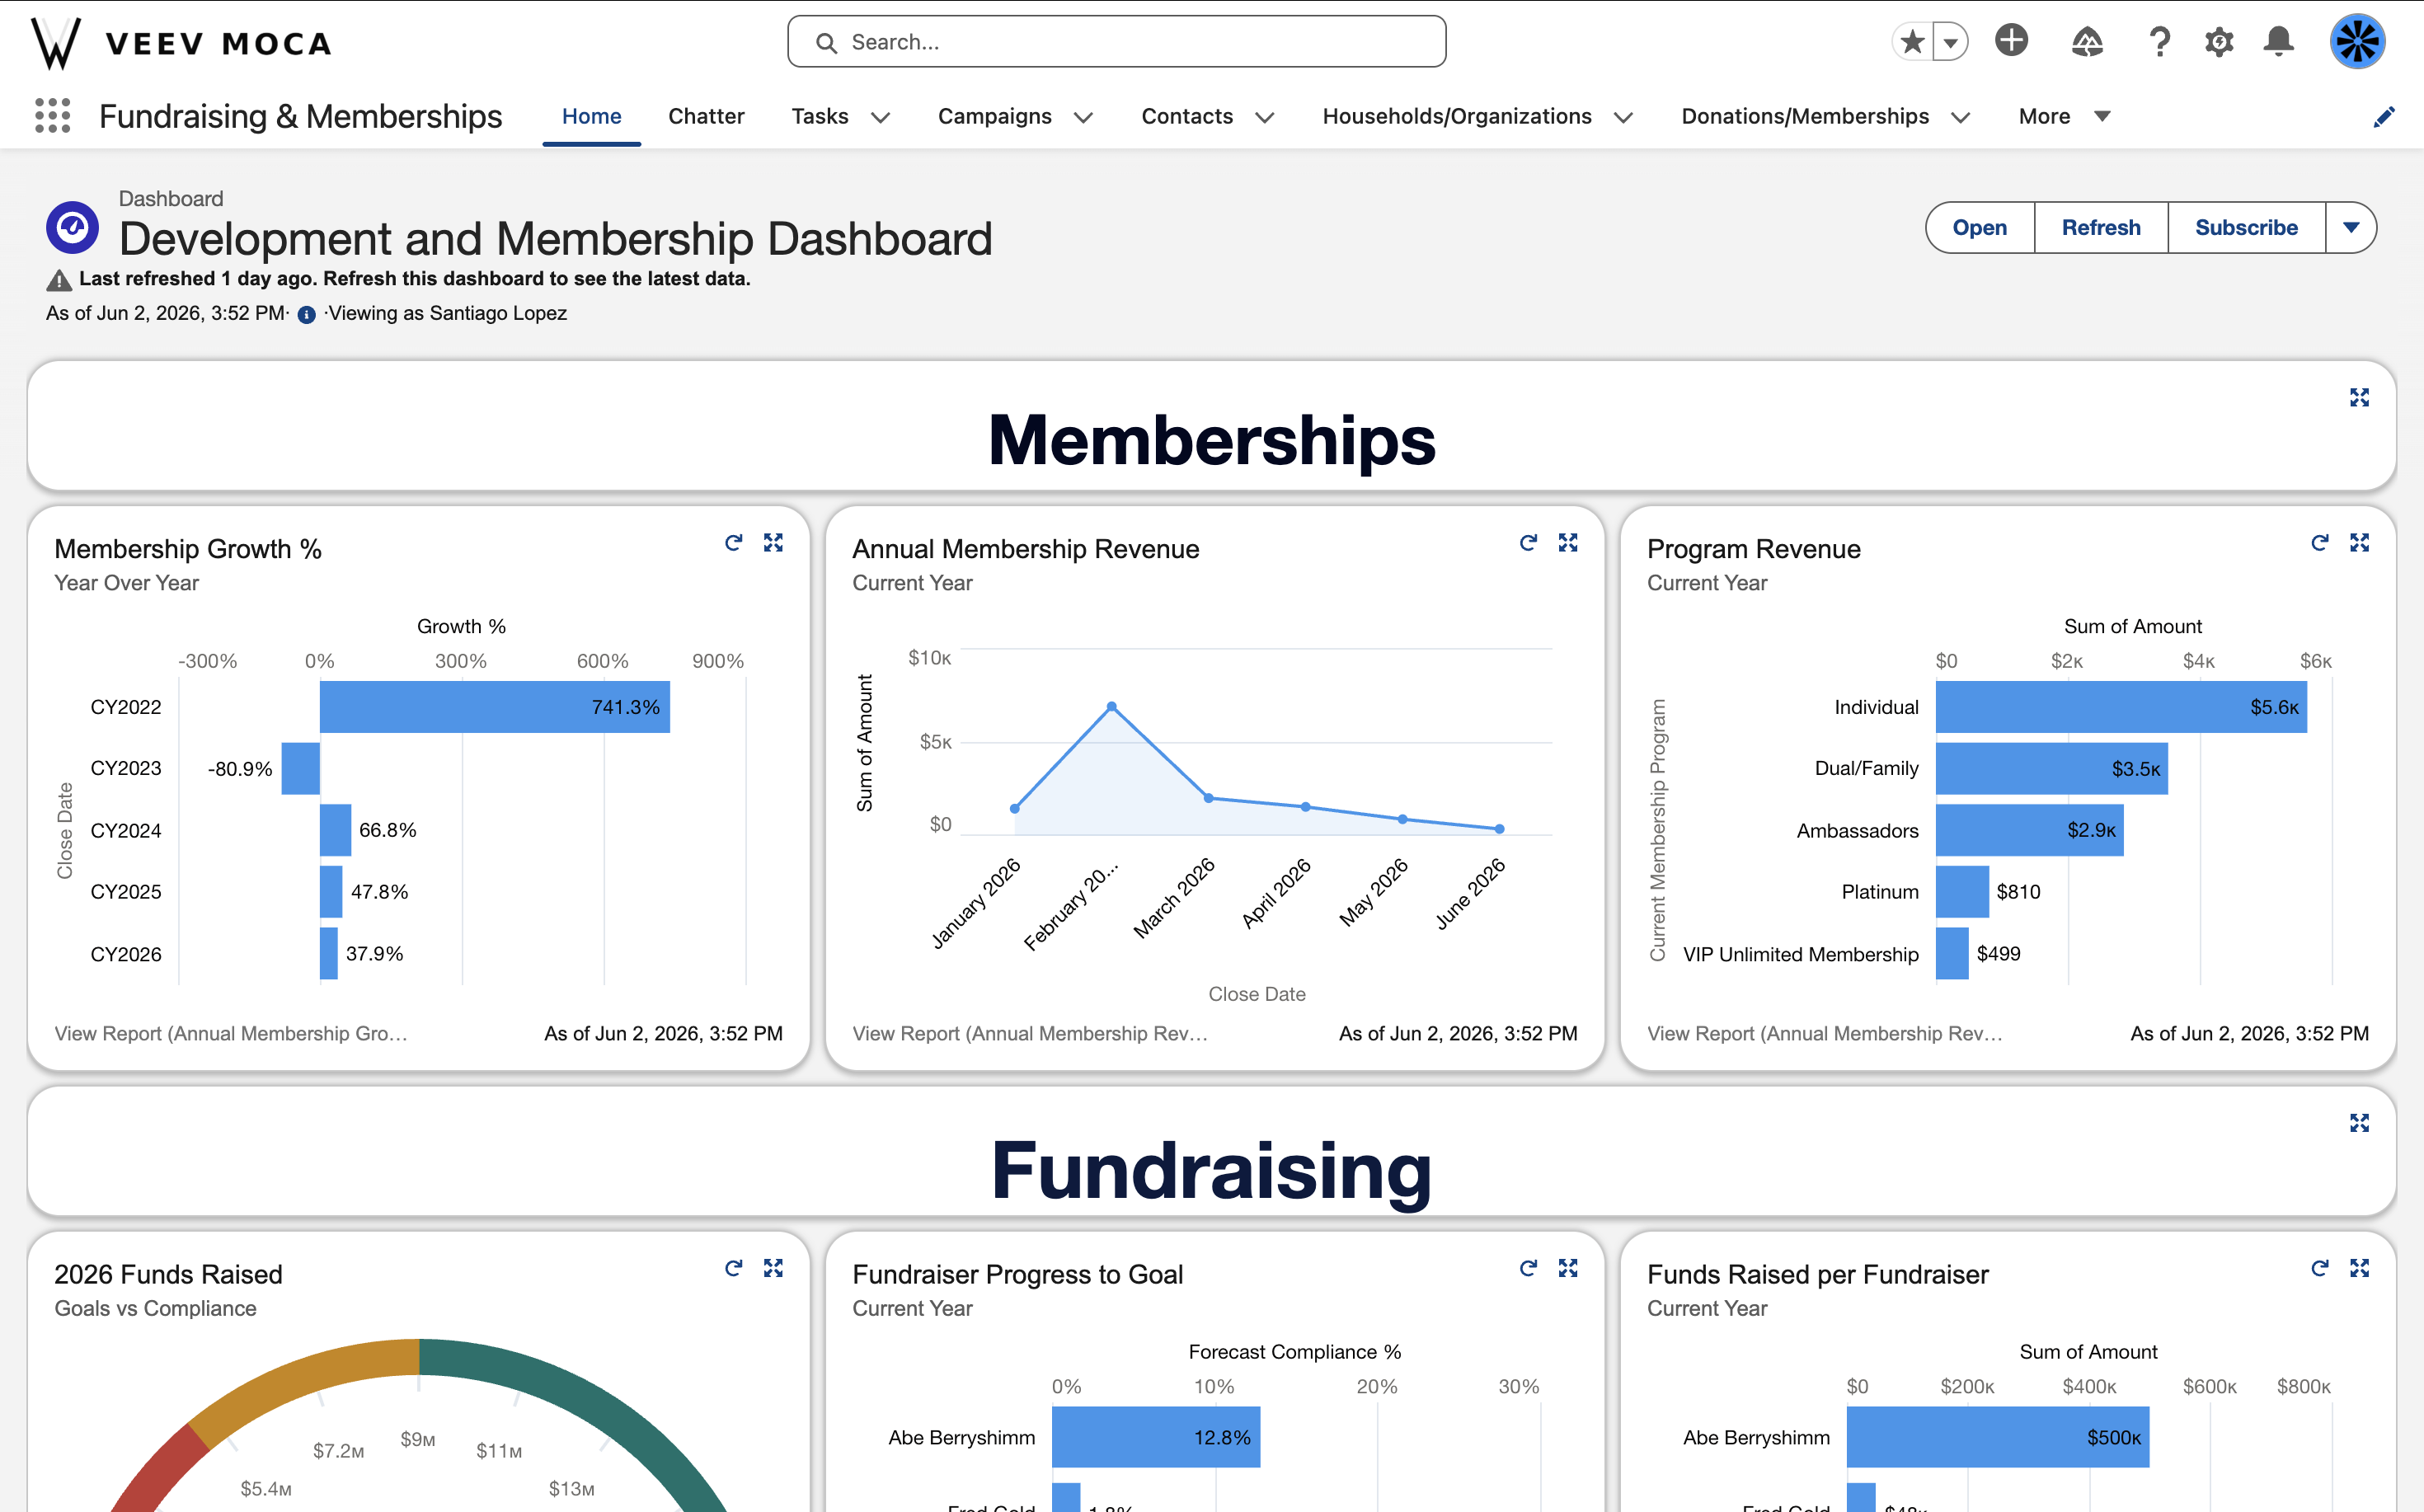Click the favorites star icon
Viewport: 2424px width, 1512px height.
tap(1912, 42)
